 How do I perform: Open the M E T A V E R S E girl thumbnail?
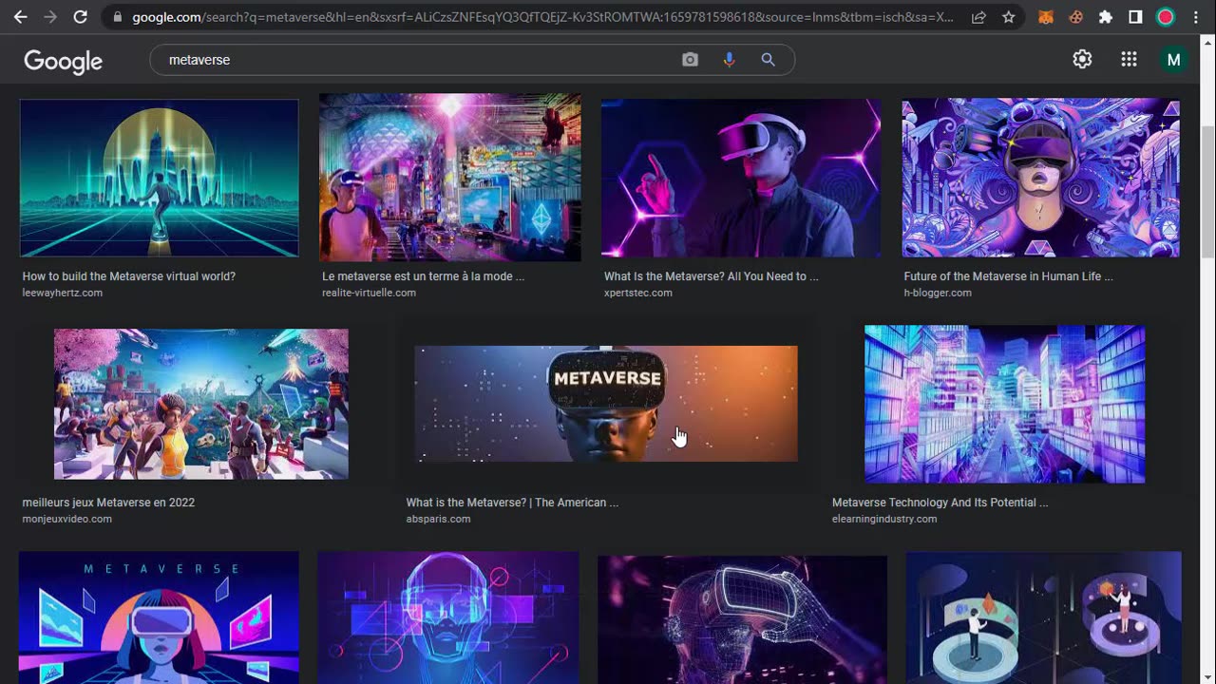tap(159, 617)
